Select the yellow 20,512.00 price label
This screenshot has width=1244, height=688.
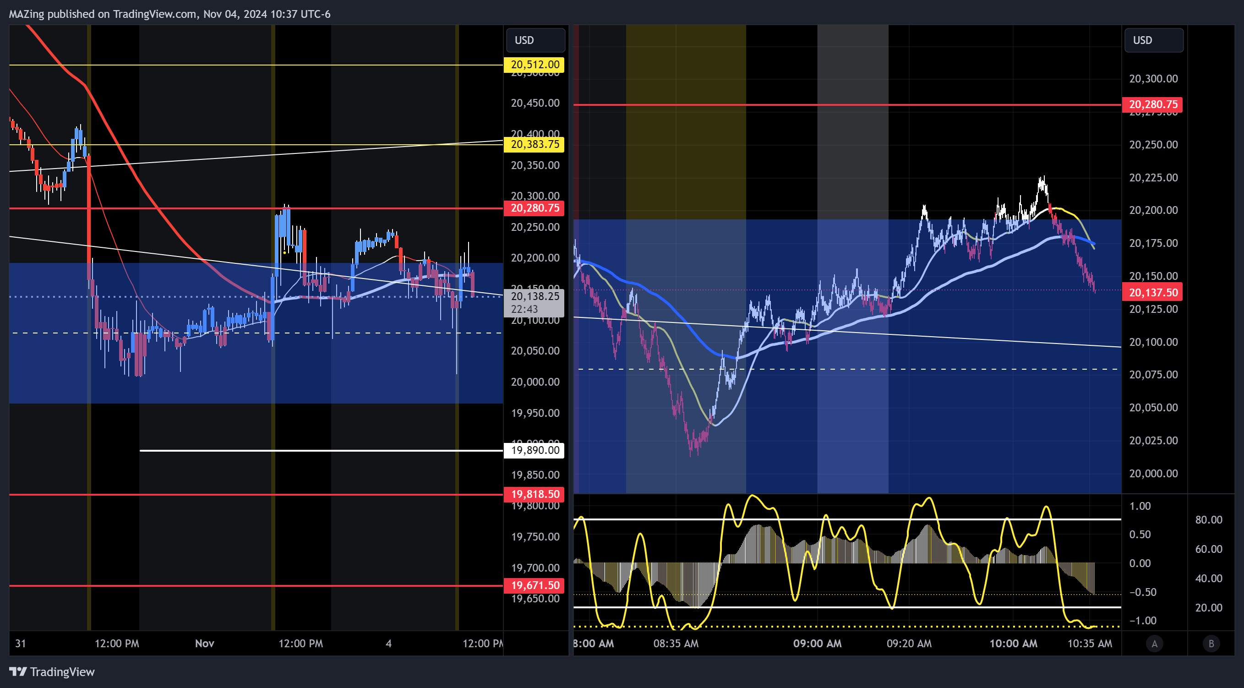pos(534,65)
